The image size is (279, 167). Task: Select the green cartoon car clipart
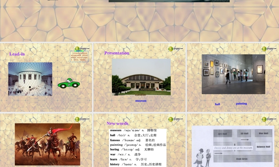[69, 83]
